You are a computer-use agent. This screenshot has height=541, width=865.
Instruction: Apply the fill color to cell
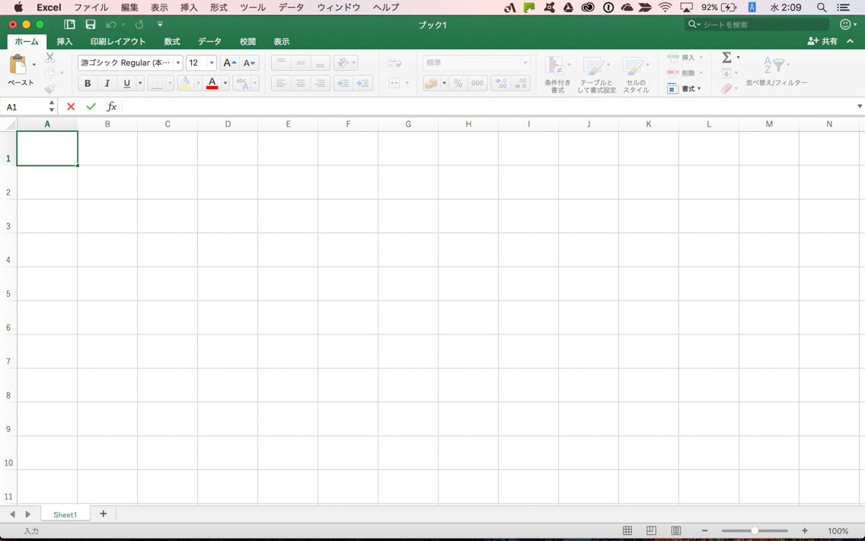click(186, 83)
